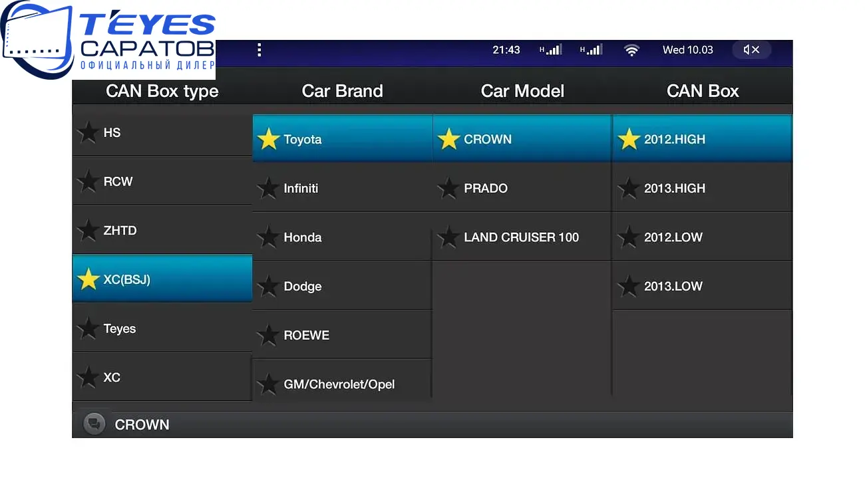Star the GM/Chevrolet/Opel brand
The width and height of the screenshot is (865, 478).
click(268, 384)
